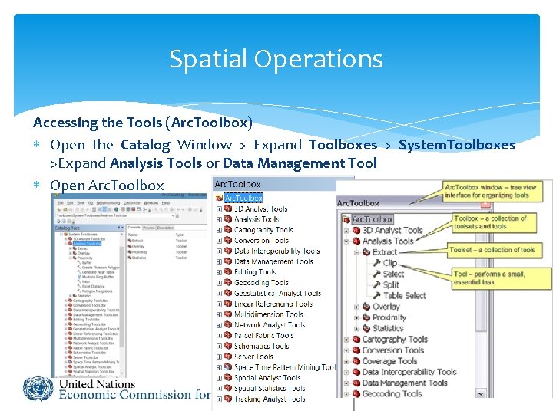Click the Buffer tool icon in Catalog Tree
Screen dimensions: 553x414
coord(79,263)
